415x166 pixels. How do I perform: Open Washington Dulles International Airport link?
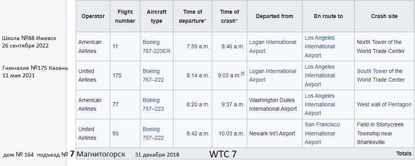[x=273, y=104]
